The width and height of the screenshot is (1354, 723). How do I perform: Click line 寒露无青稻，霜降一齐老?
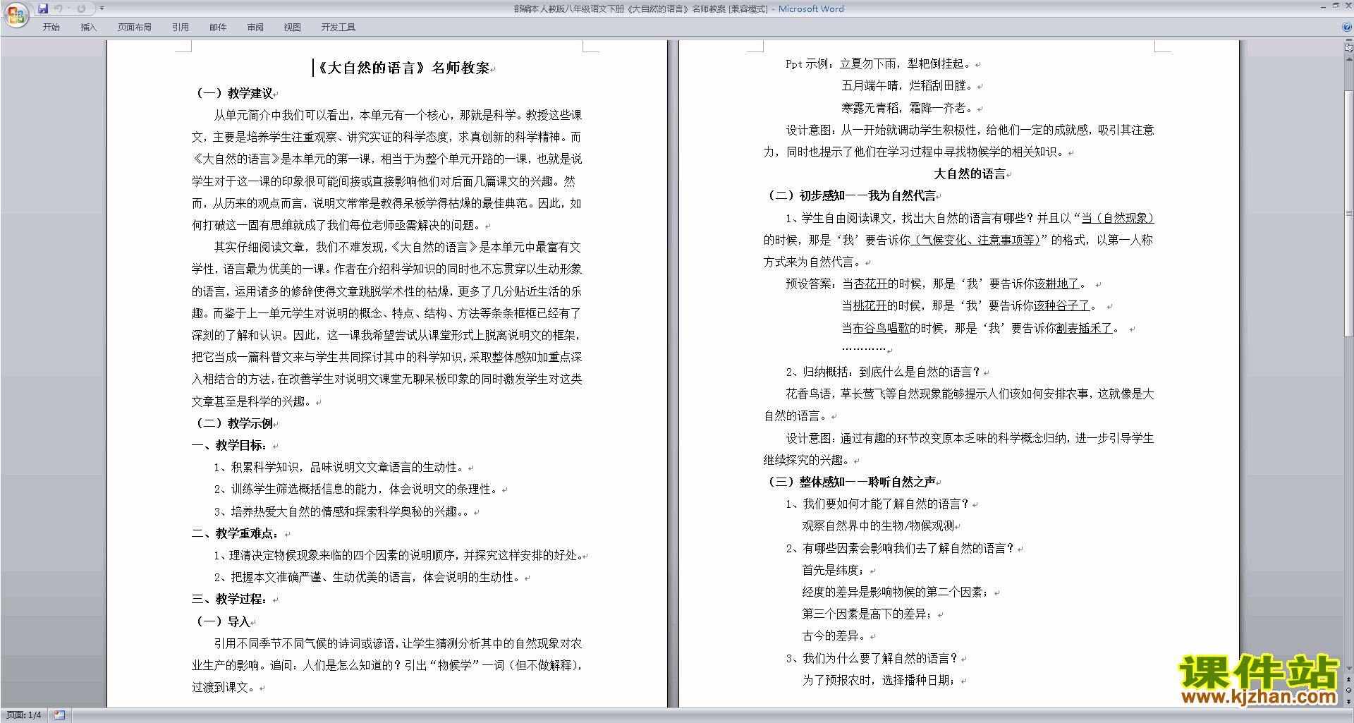[x=908, y=108]
